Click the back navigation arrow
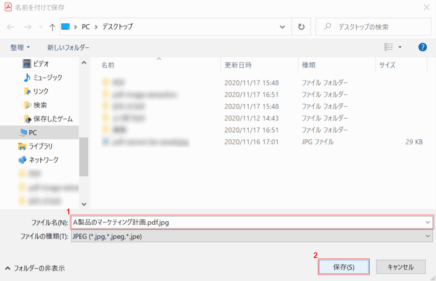This screenshot has height=281, width=436. point(11,27)
